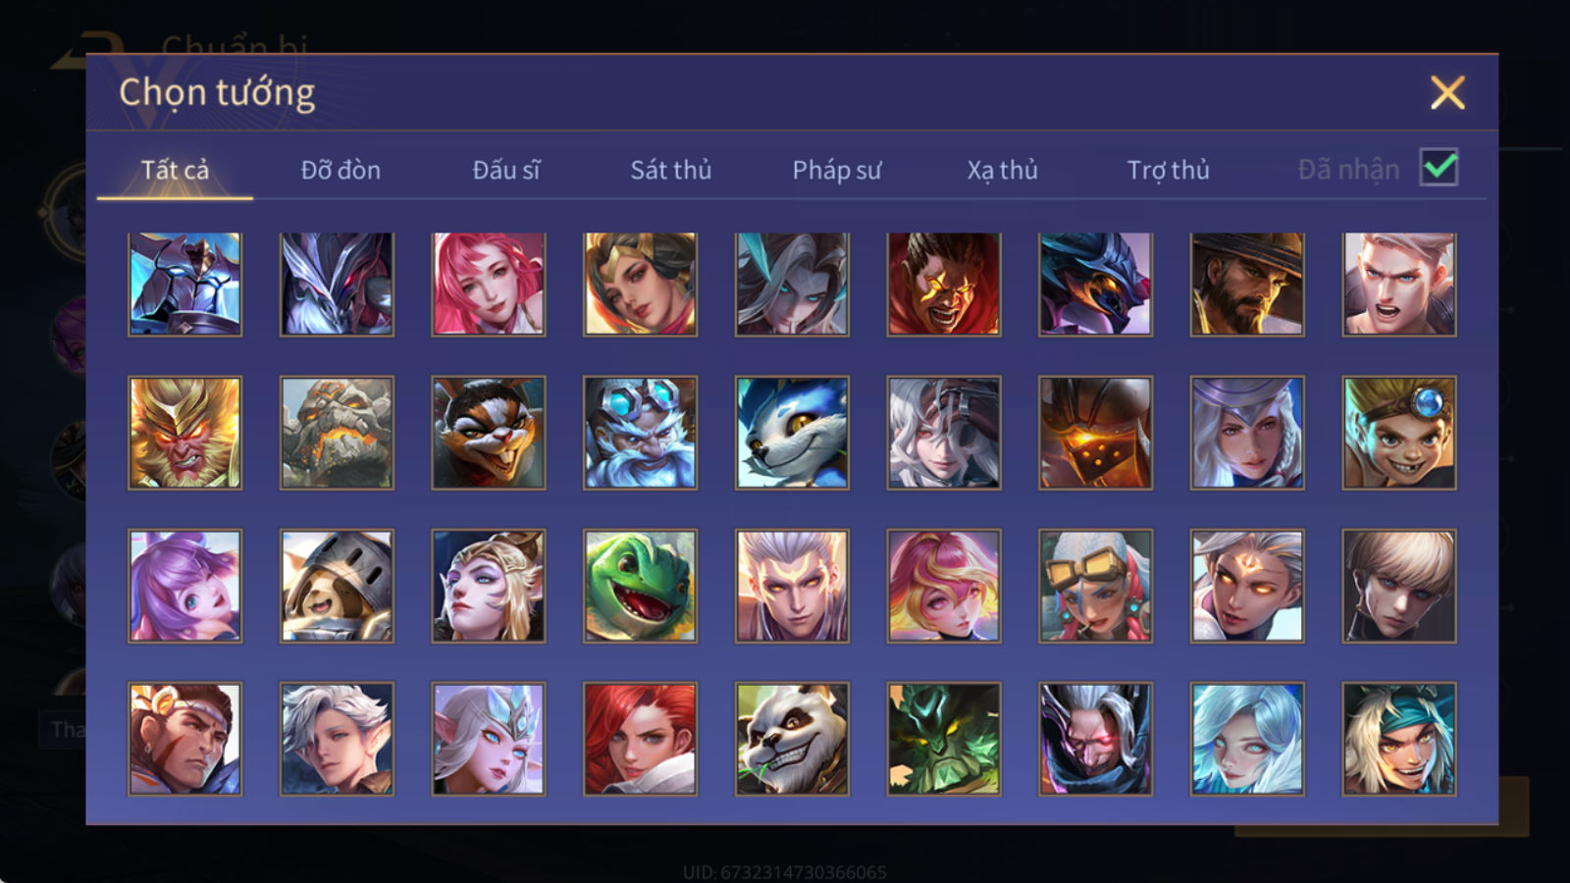Pick the sloth wearing knight helmet
Viewport: 1570px width, 883px height.
[x=337, y=586]
